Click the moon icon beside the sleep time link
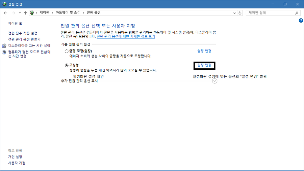 (4, 52)
